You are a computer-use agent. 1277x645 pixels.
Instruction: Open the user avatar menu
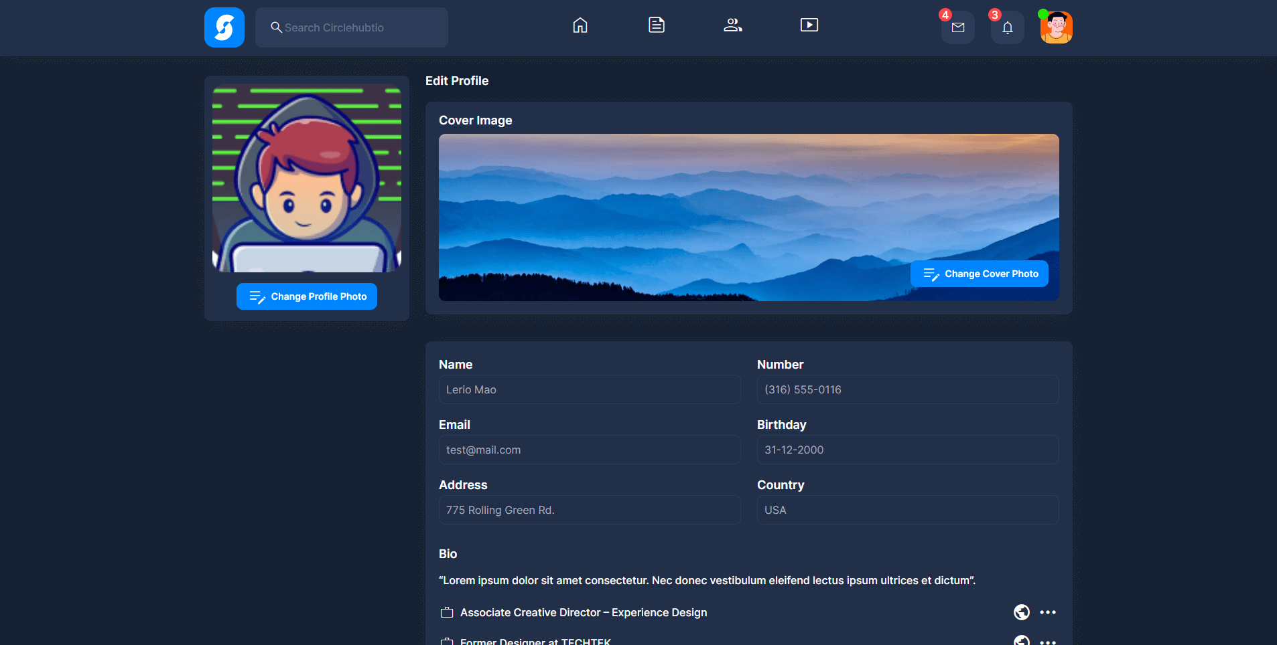[x=1057, y=27]
